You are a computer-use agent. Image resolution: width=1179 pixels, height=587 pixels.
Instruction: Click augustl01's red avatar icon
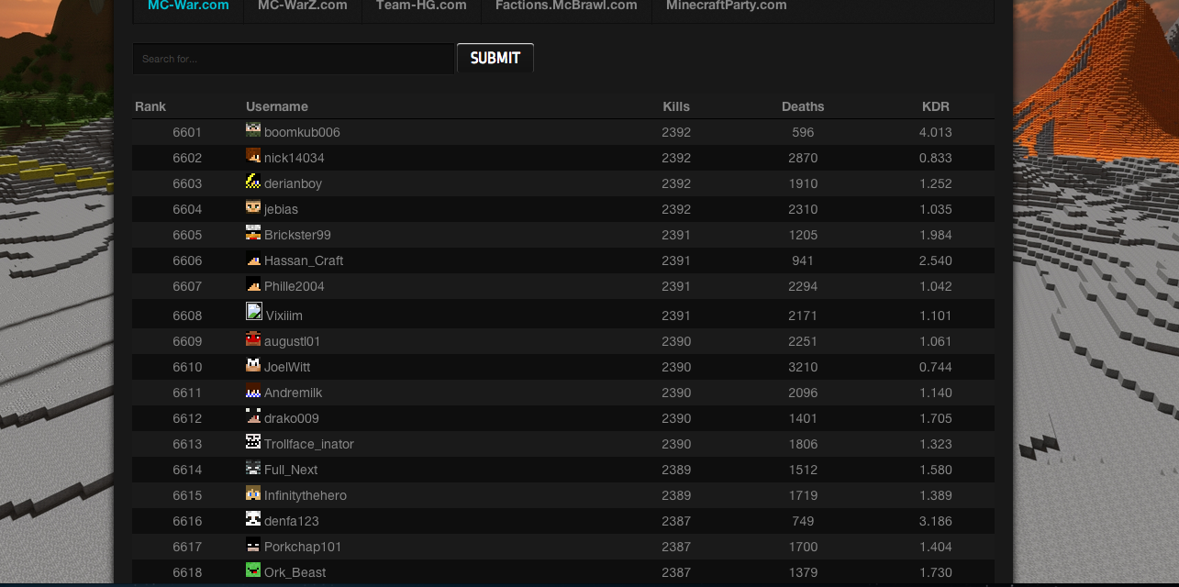pyautogui.click(x=253, y=339)
